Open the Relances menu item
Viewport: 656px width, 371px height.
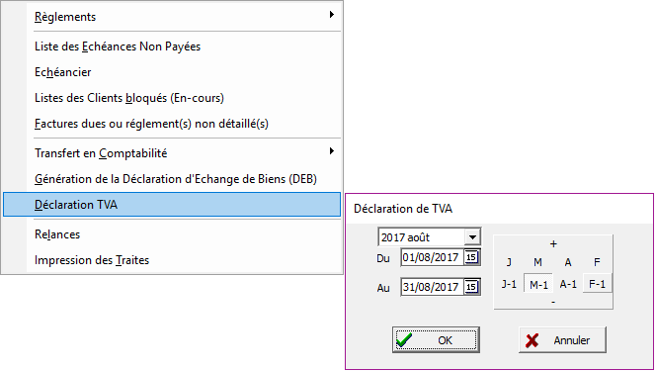pos(172,234)
